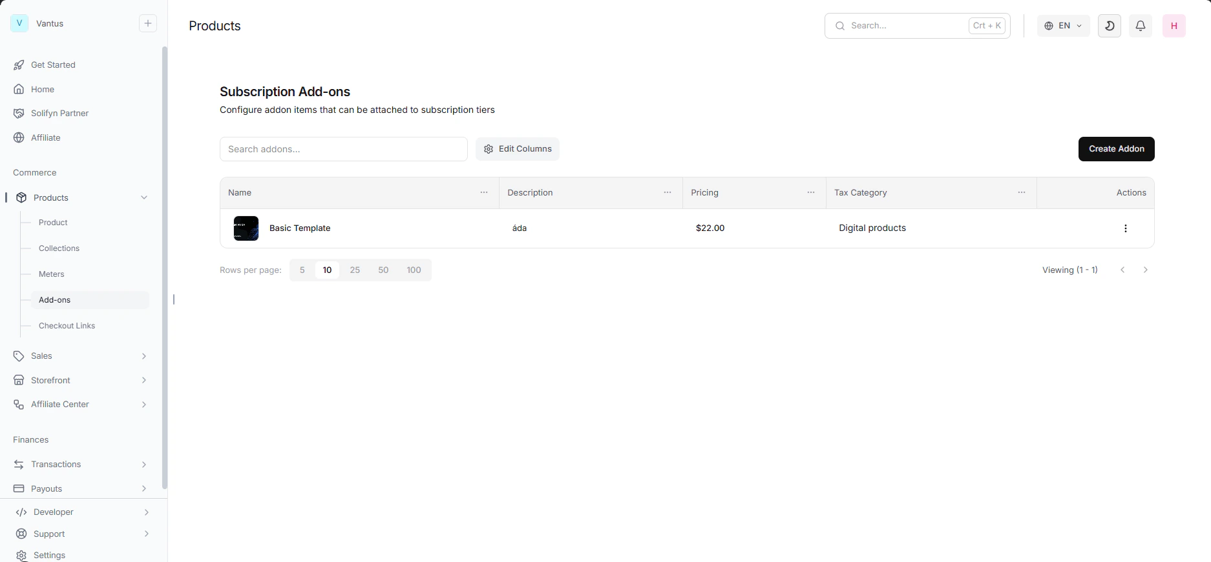Viewport: 1211px width, 562px height.
Task: Click the Storefront shop icon
Action: 19,380
